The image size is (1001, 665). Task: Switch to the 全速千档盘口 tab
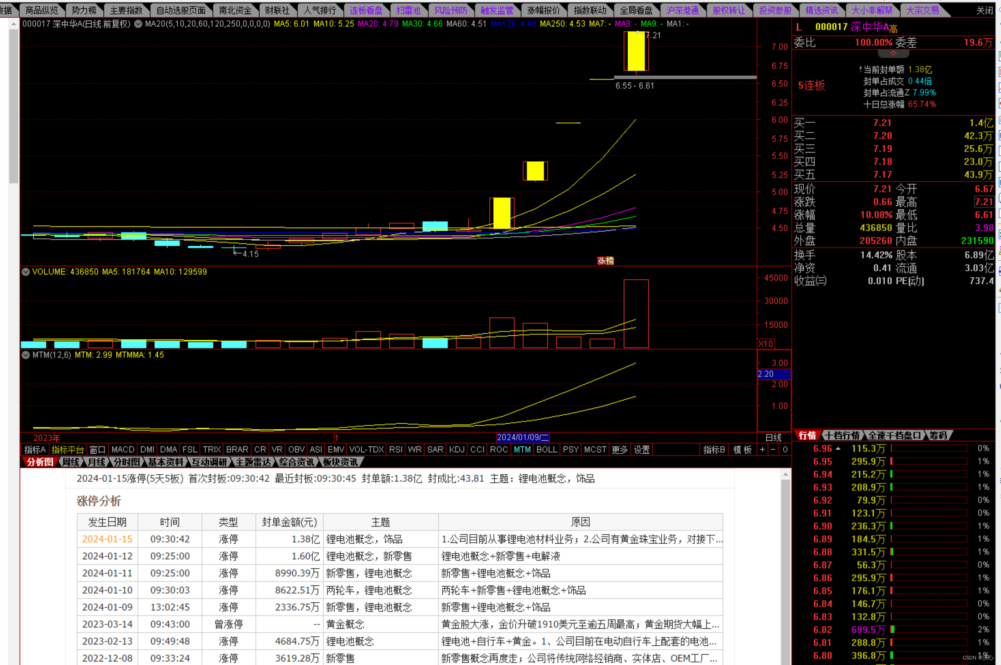coord(894,435)
